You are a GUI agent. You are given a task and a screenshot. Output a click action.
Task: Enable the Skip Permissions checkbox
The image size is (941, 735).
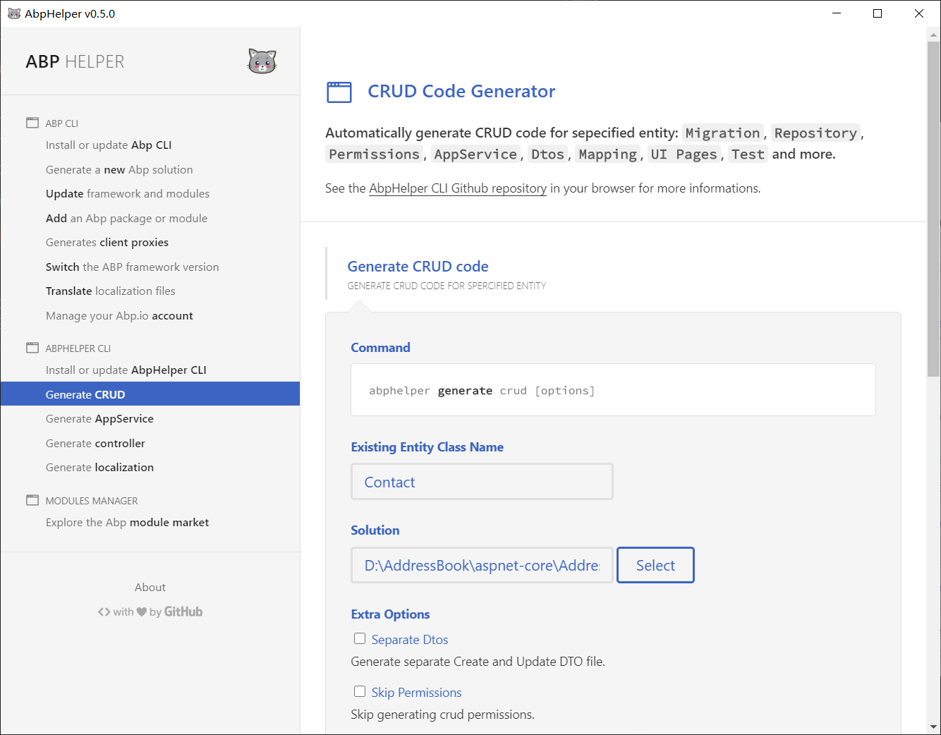click(360, 691)
